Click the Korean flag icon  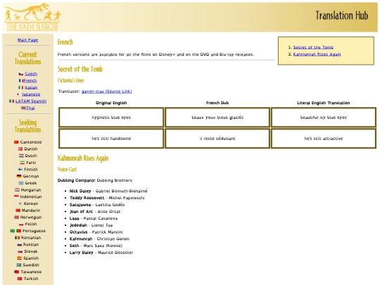click(20, 203)
